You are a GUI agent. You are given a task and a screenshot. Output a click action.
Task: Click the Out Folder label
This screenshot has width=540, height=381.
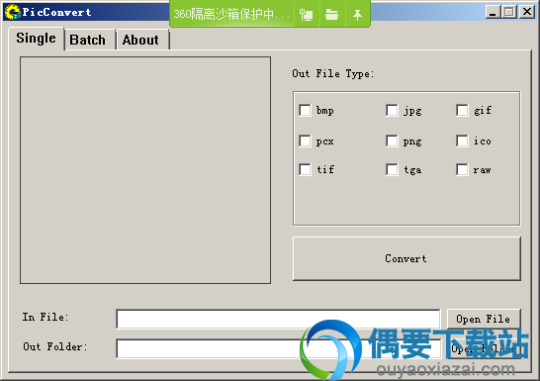click(55, 346)
